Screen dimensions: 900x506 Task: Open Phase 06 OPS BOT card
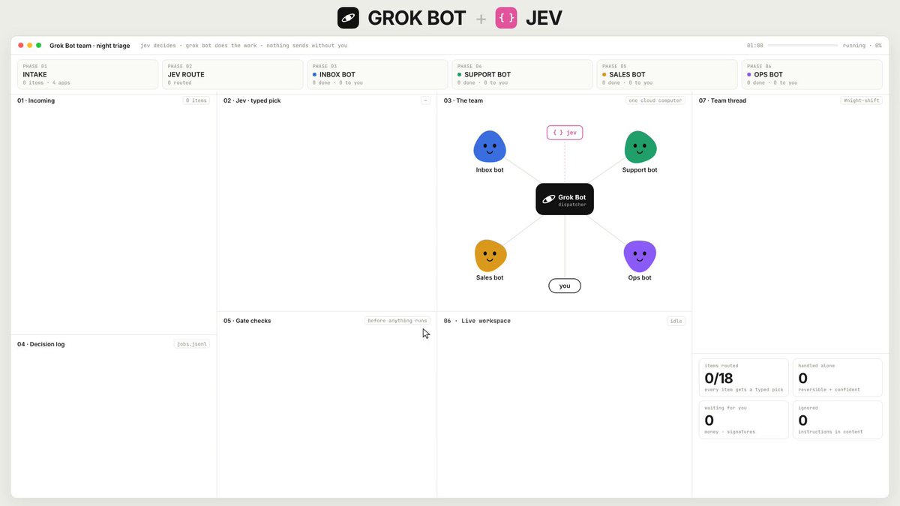(x=811, y=74)
